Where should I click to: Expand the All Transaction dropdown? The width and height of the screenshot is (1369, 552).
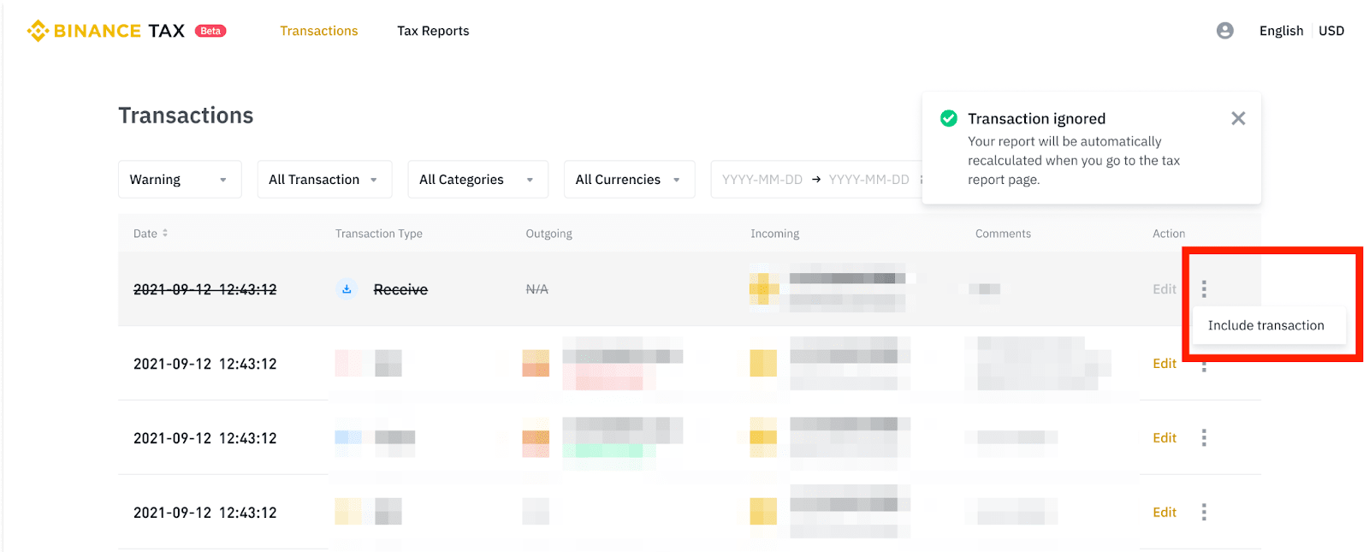click(324, 180)
